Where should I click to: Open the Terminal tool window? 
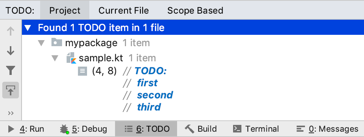[x=256, y=129]
